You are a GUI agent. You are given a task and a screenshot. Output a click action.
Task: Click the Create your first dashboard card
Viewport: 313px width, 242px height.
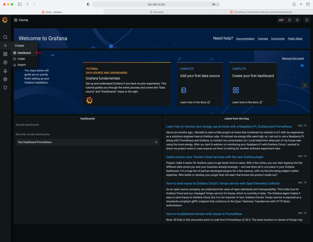click(x=253, y=84)
